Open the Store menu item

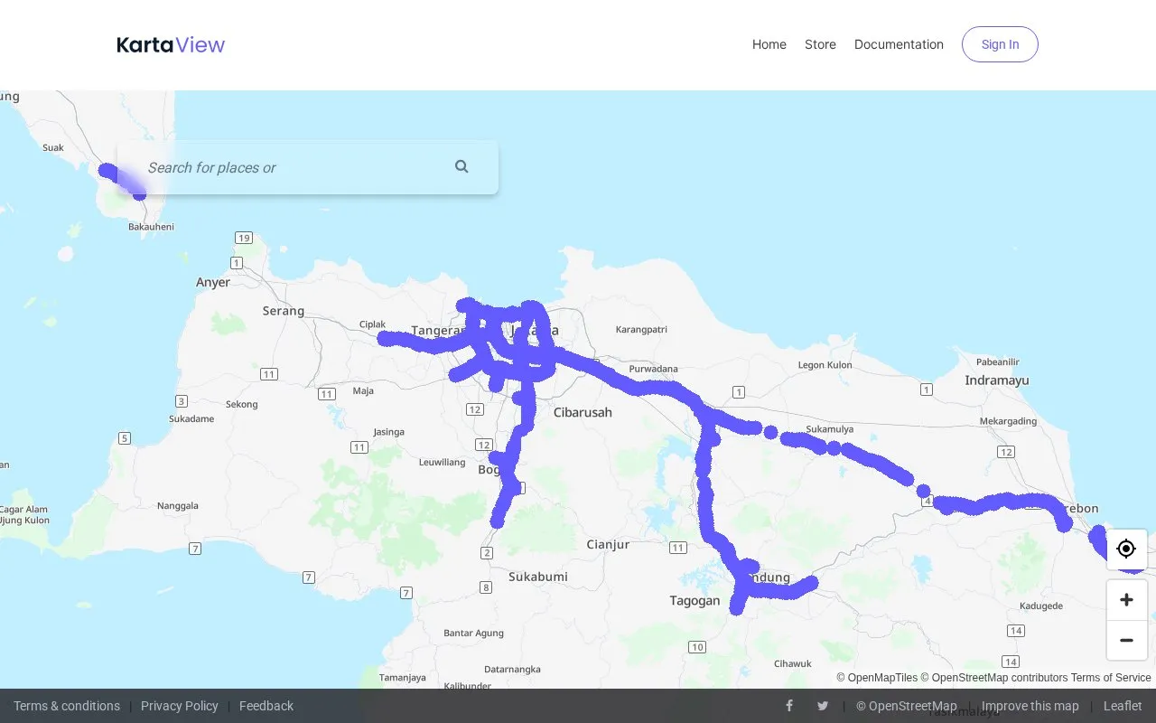(x=820, y=44)
